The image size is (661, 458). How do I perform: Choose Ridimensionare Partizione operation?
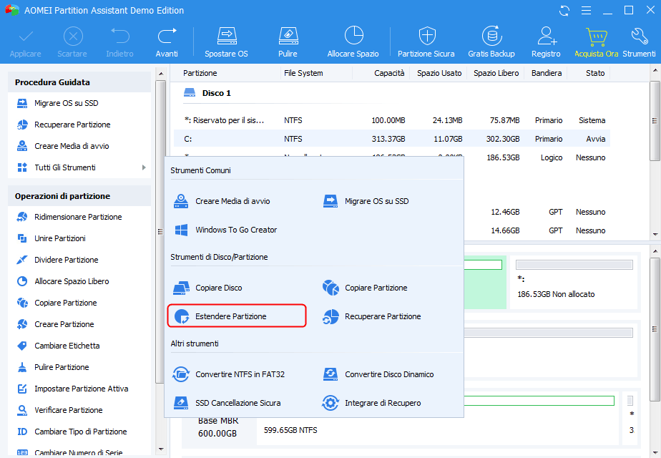pyautogui.click(x=79, y=217)
